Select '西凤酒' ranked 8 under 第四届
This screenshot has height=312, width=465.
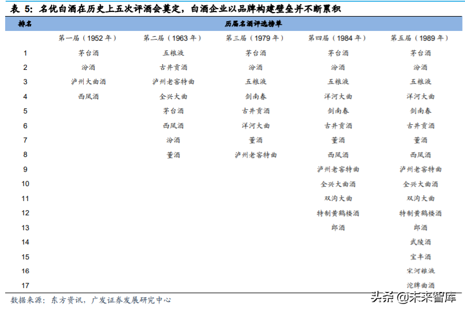338,155
